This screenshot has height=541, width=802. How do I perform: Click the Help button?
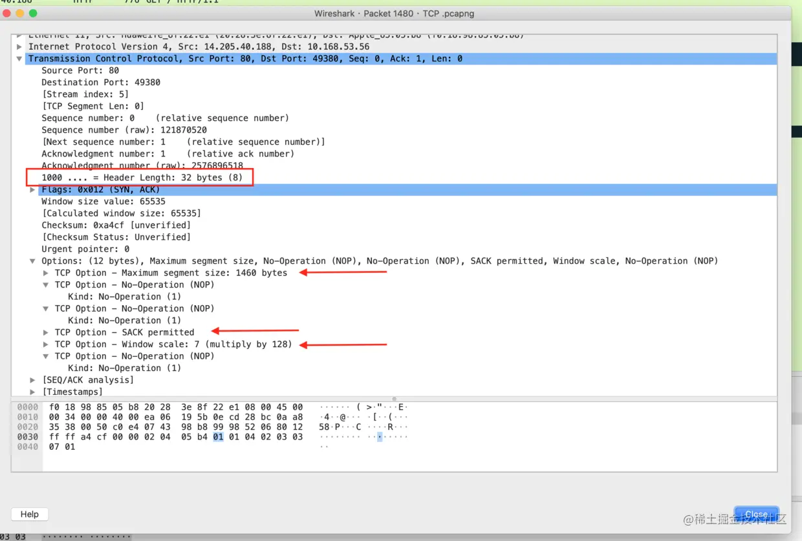[x=30, y=514]
